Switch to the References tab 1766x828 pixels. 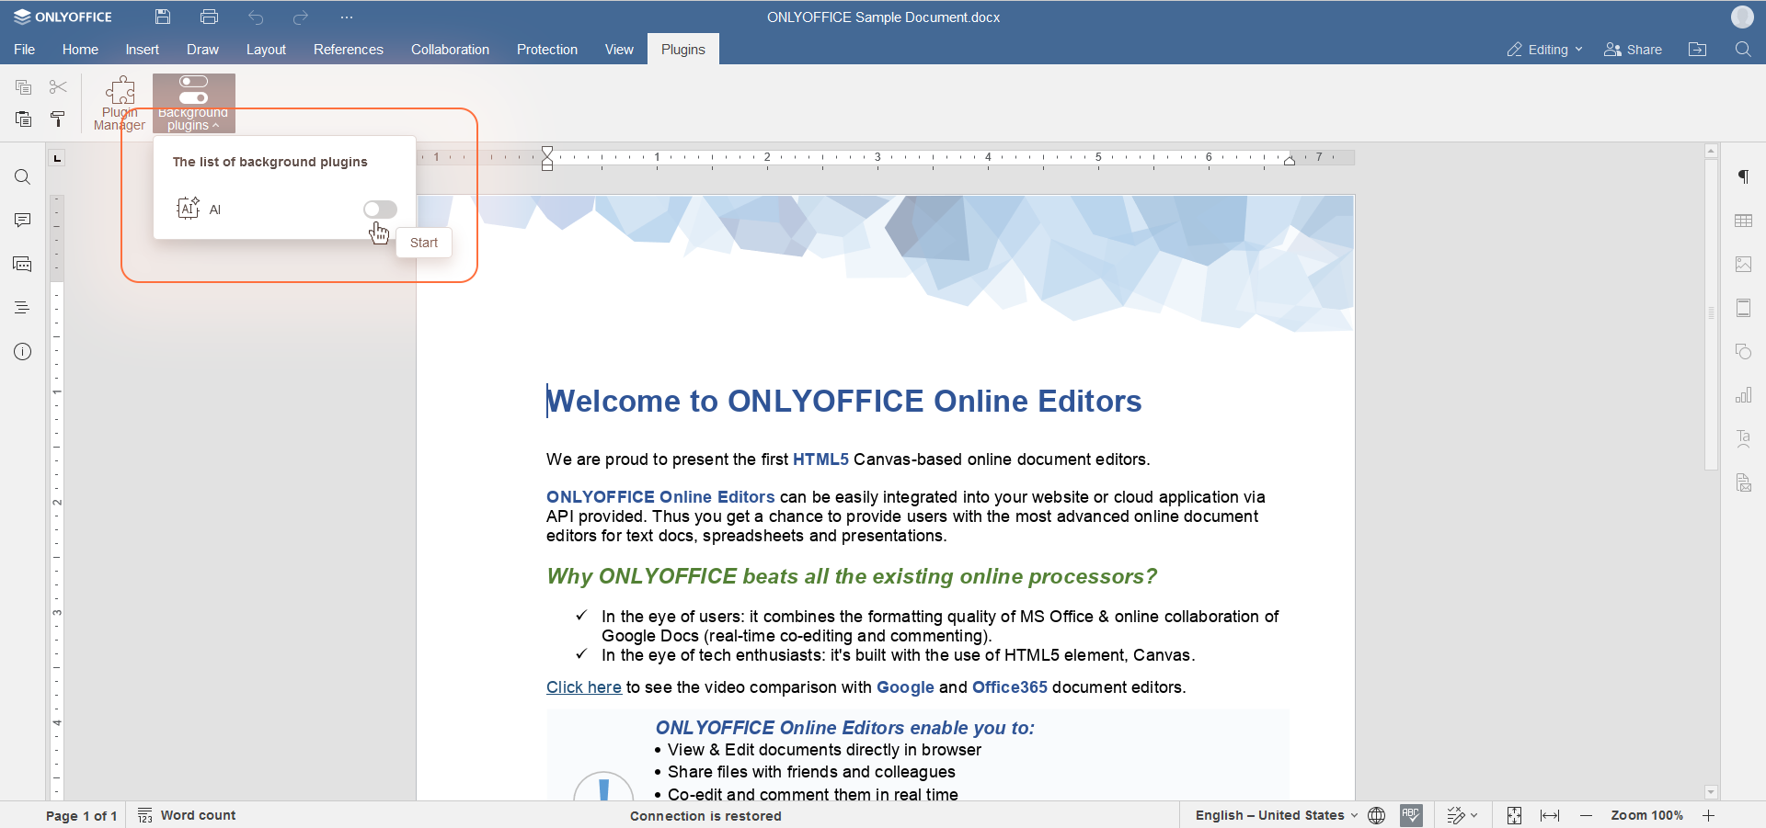[x=348, y=50]
